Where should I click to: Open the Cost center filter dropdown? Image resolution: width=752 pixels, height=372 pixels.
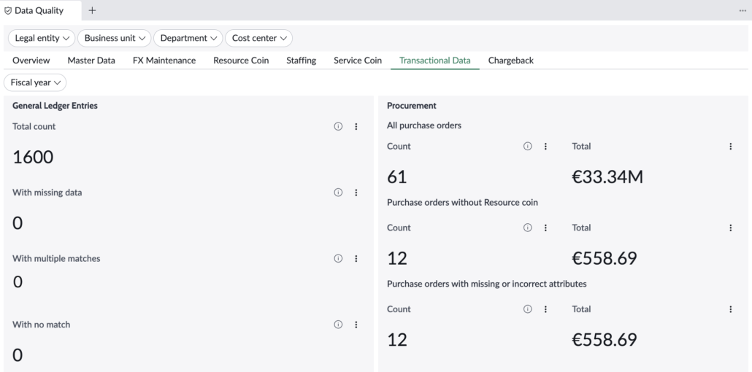pyautogui.click(x=258, y=38)
